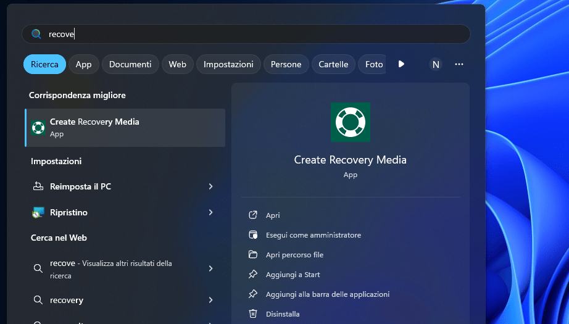
Task: Pin app via Aggiungi a Start
Action: pyautogui.click(x=293, y=275)
